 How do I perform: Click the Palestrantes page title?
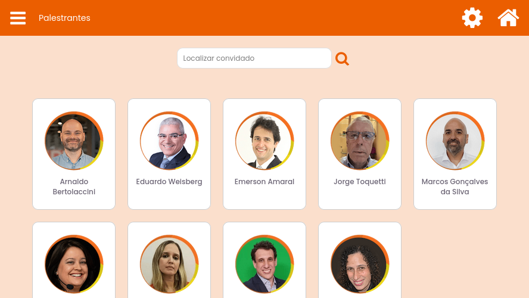(64, 18)
